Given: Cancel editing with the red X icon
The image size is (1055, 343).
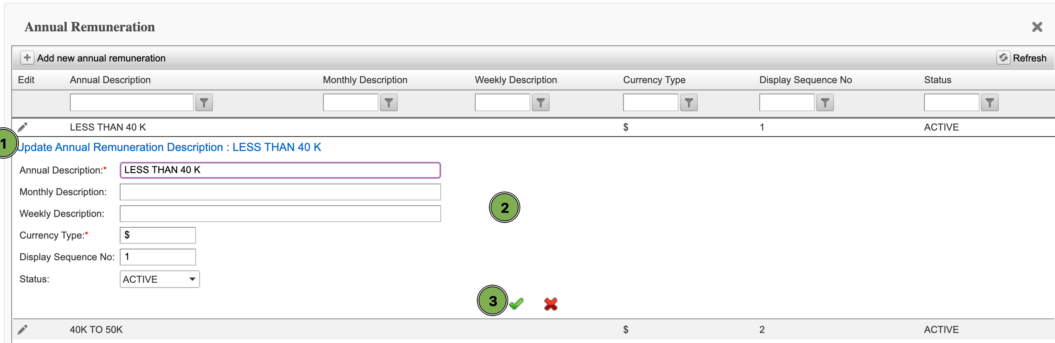Looking at the screenshot, I should point(550,304).
